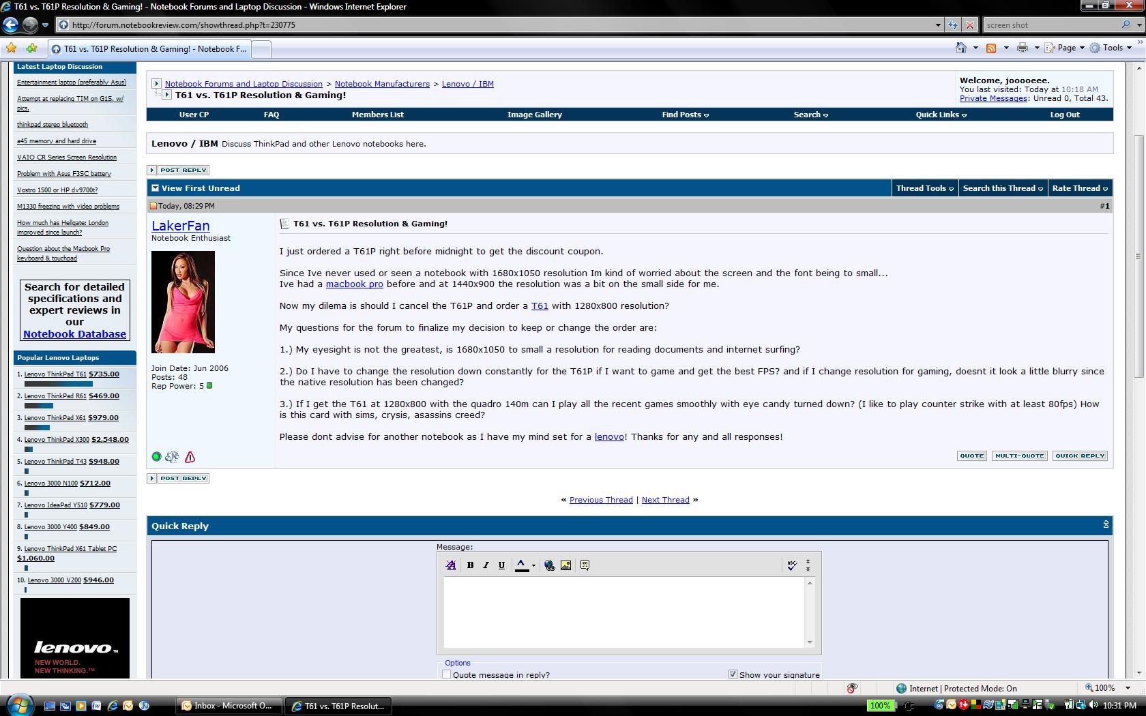Click the volume icon in system tray

pyautogui.click(x=1093, y=705)
